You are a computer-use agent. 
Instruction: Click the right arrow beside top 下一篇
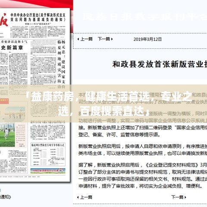point(112,39)
